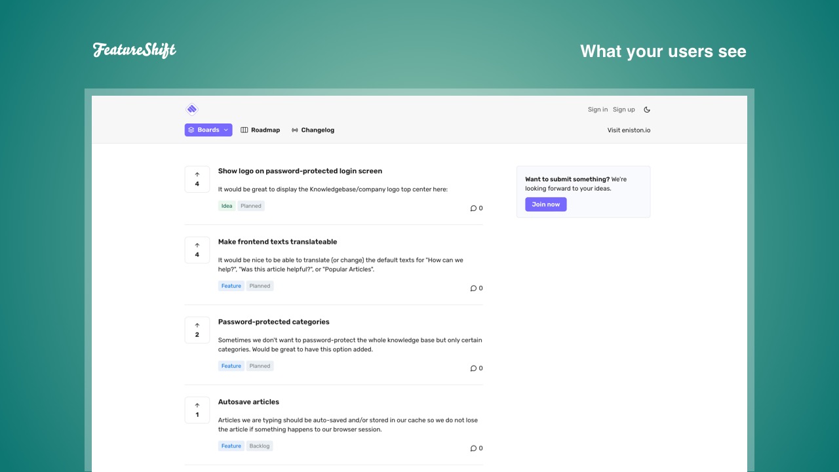Upvote "Make frontend texts translateable" post
839x472 pixels.
197,250
